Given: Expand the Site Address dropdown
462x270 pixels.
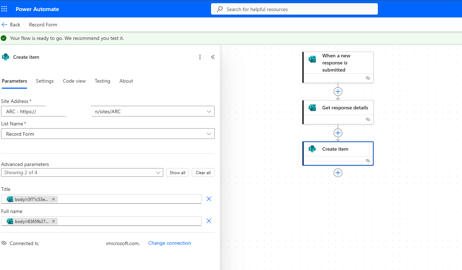Looking at the screenshot, I should (x=209, y=111).
